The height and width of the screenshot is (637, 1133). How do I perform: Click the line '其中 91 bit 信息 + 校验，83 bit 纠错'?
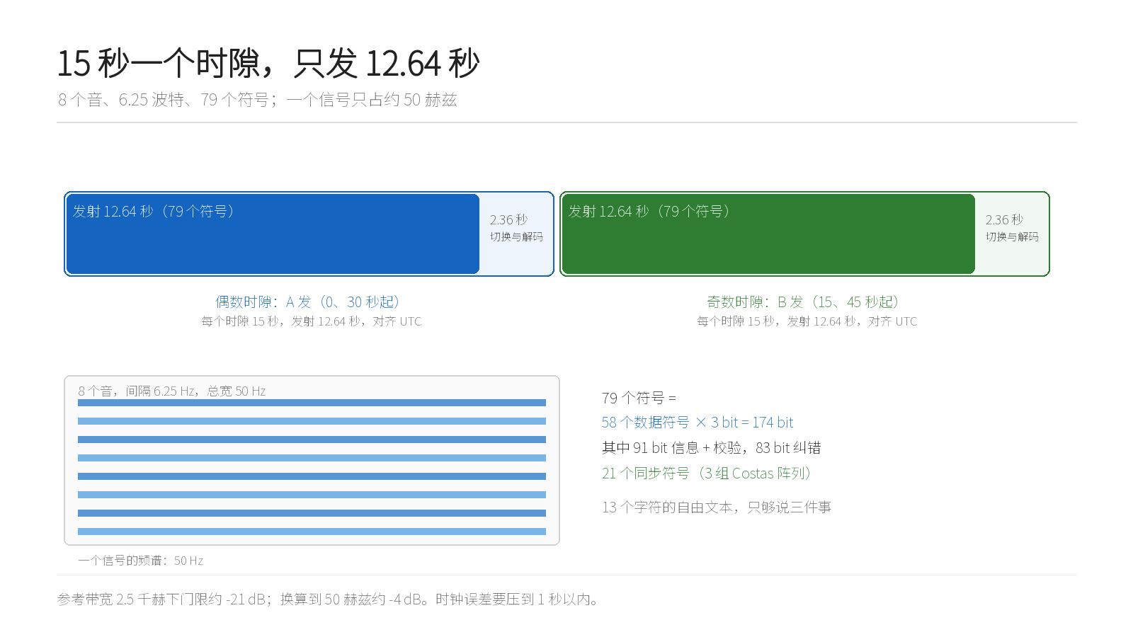tap(712, 448)
